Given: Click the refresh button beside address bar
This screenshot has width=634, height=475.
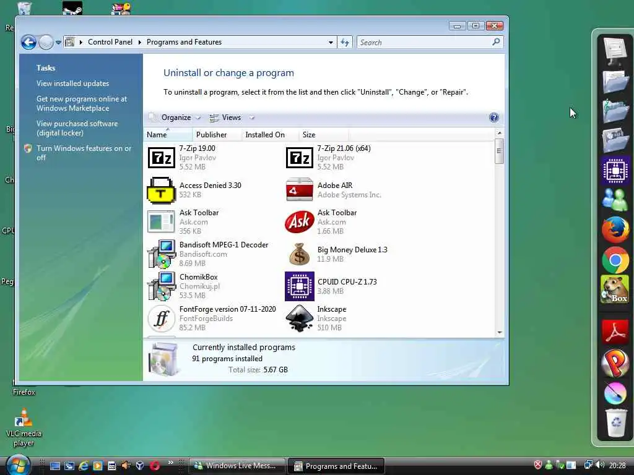Looking at the screenshot, I should click(345, 42).
